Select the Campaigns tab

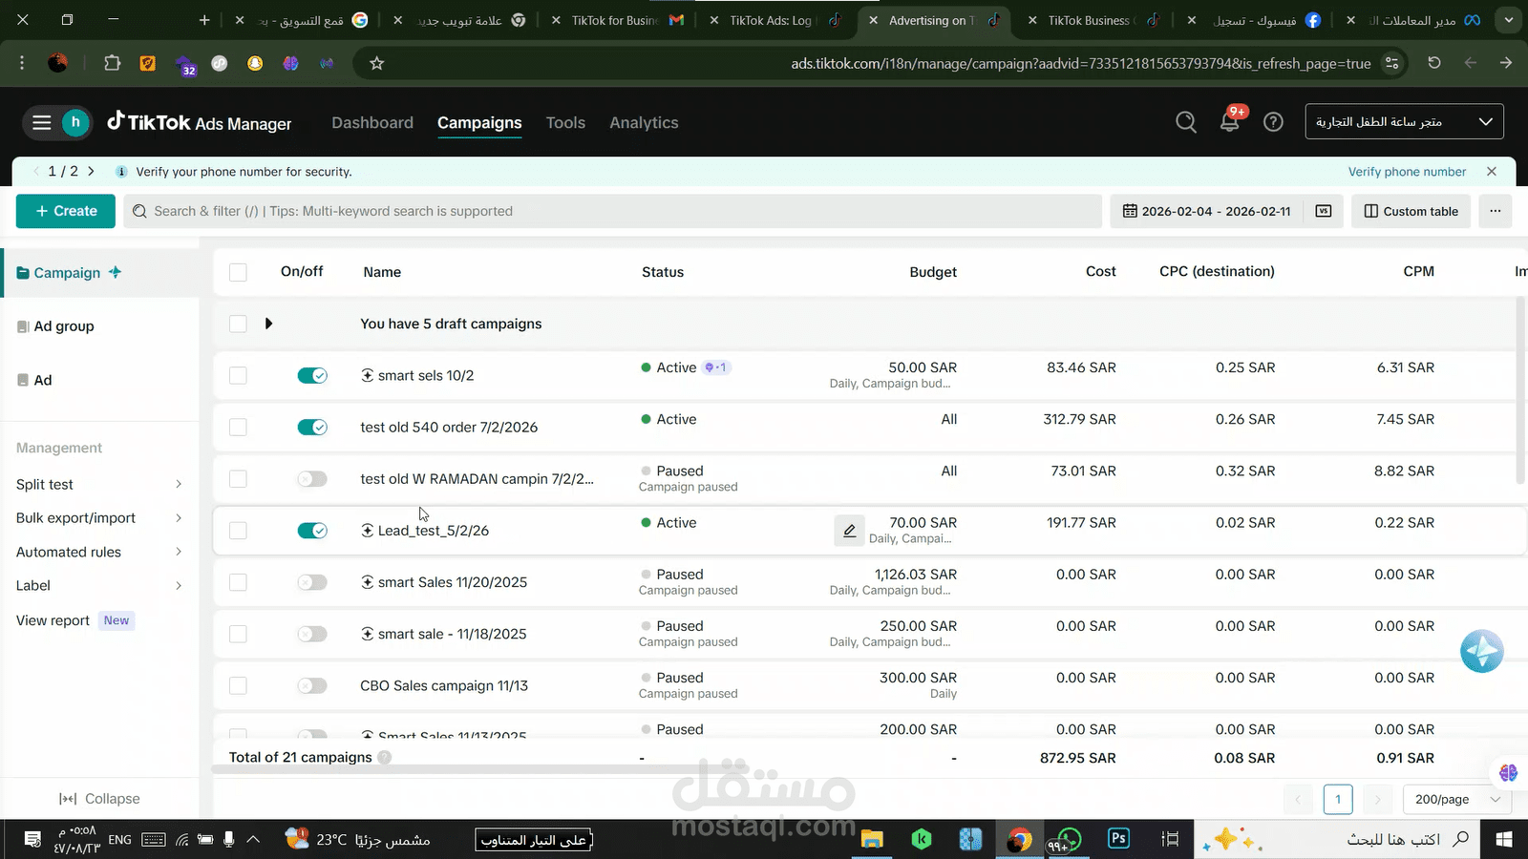tap(479, 122)
